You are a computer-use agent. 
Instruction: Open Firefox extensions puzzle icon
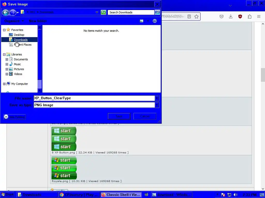pos(249,16)
